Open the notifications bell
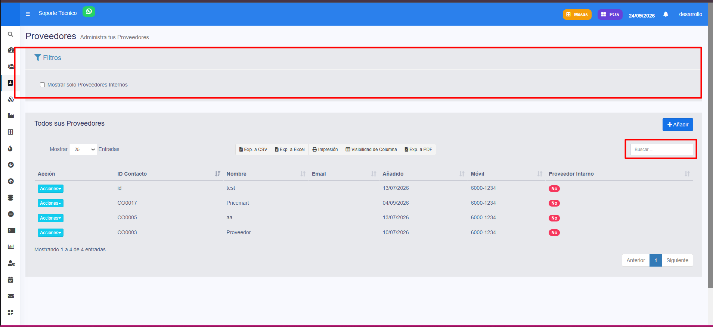Screen dimensions: 713x327 (666, 14)
